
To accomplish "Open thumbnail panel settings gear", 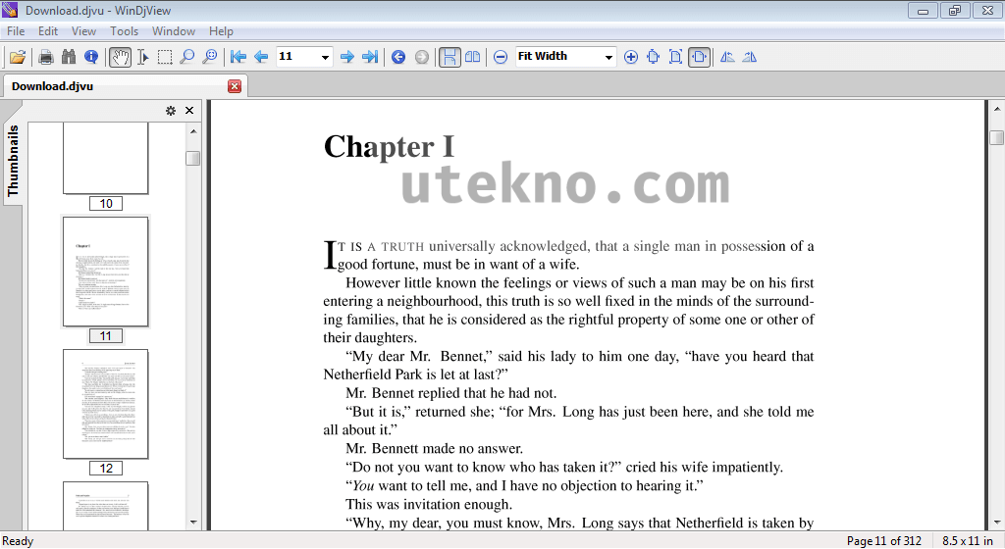I will (x=171, y=111).
